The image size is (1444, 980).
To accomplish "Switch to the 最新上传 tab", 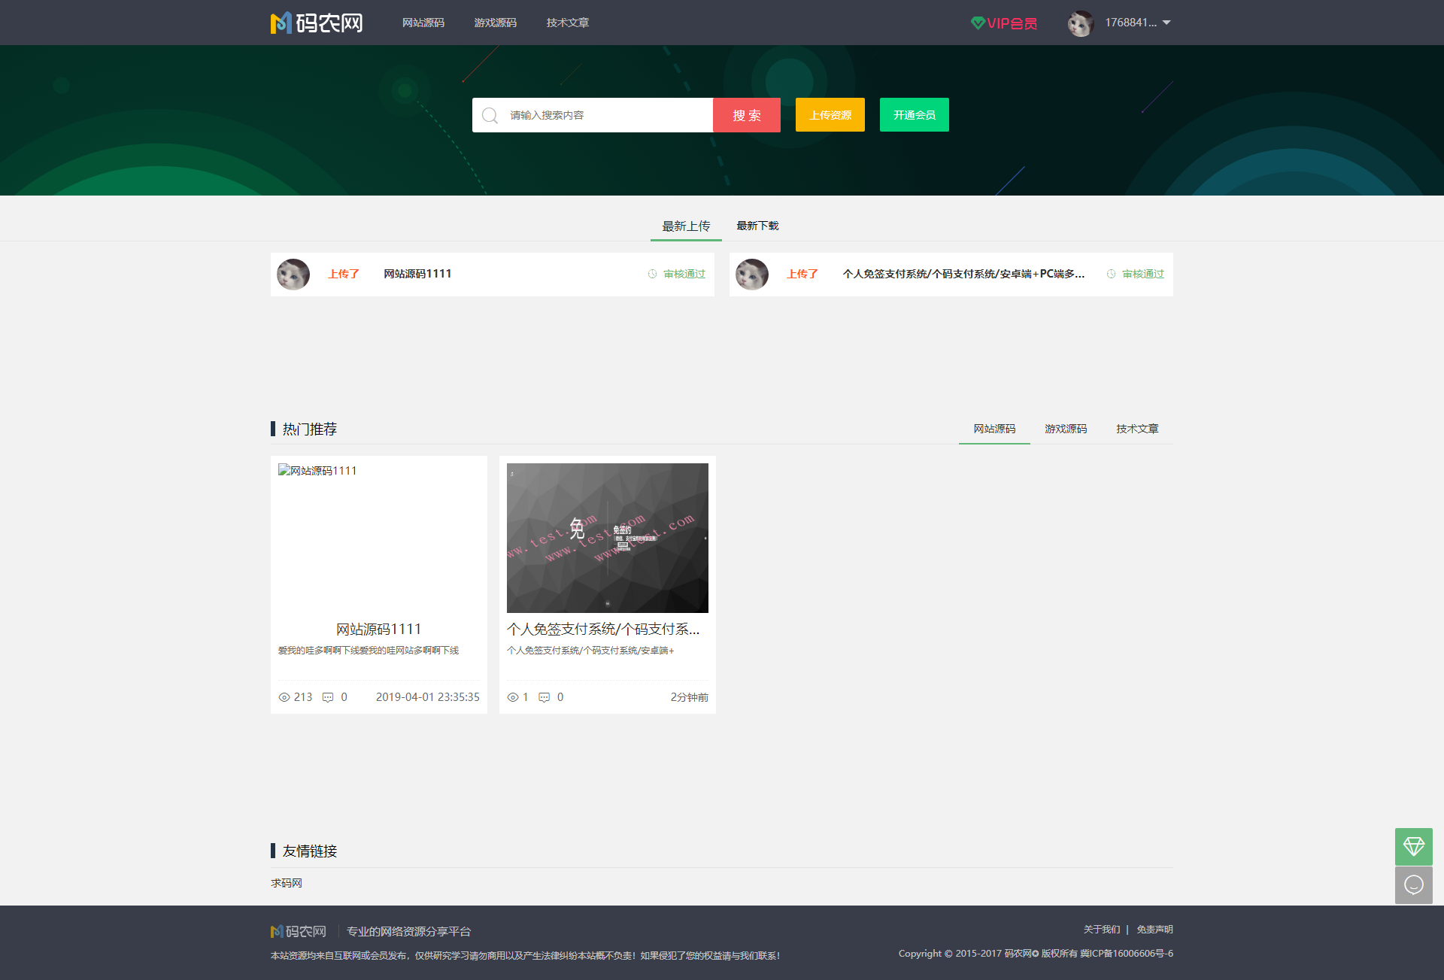I will 685,225.
